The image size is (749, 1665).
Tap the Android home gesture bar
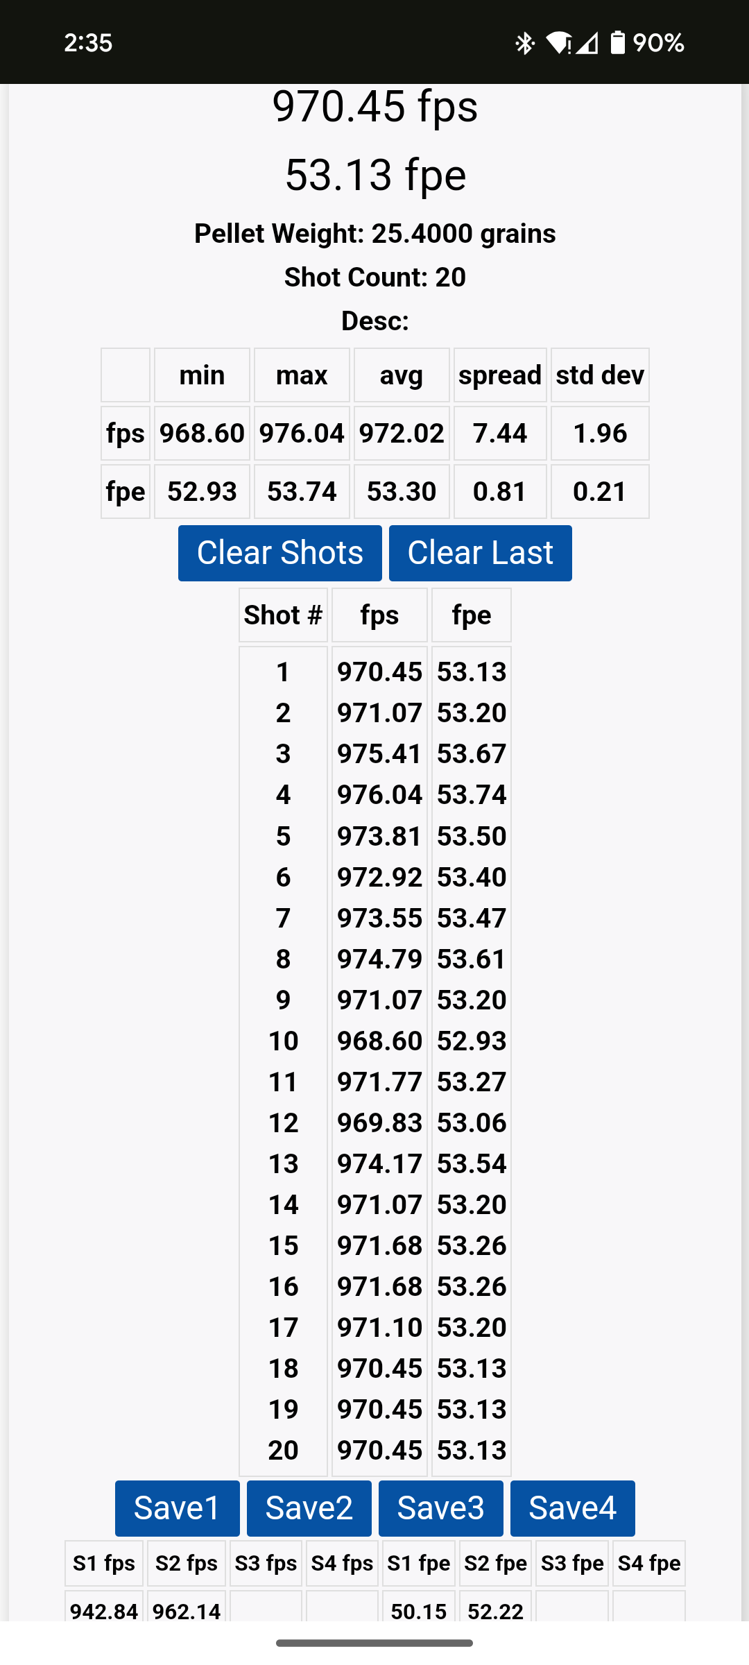point(374,1643)
